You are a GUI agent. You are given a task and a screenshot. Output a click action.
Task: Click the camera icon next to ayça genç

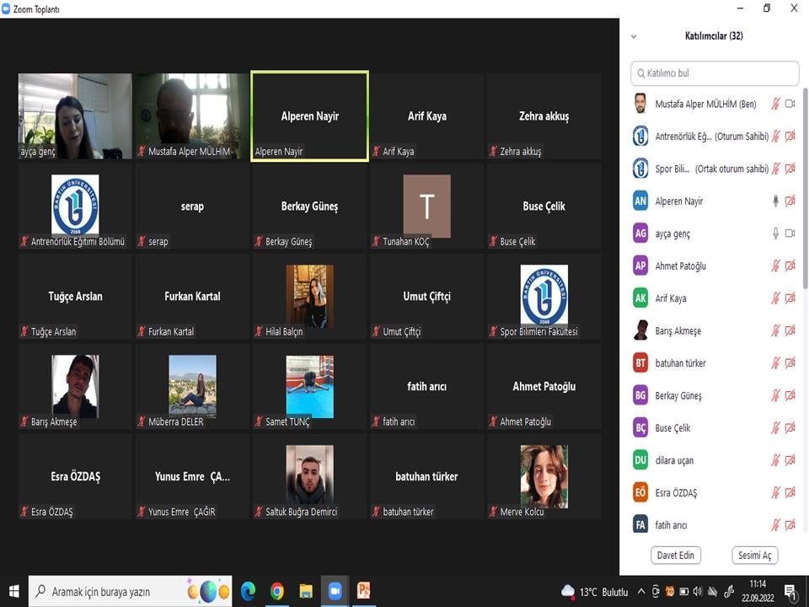tap(790, 234)
